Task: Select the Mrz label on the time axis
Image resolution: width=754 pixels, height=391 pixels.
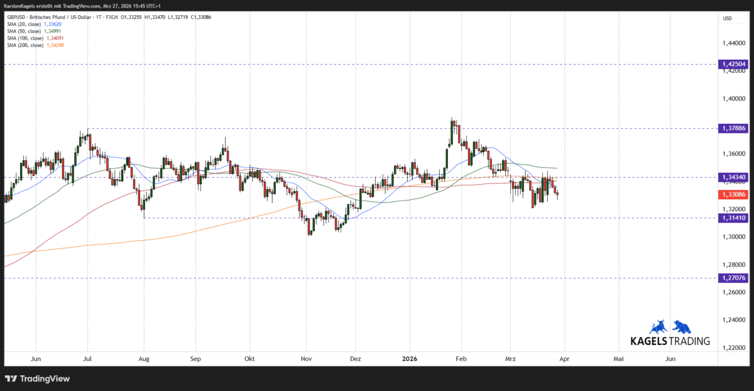Action: 510,358
